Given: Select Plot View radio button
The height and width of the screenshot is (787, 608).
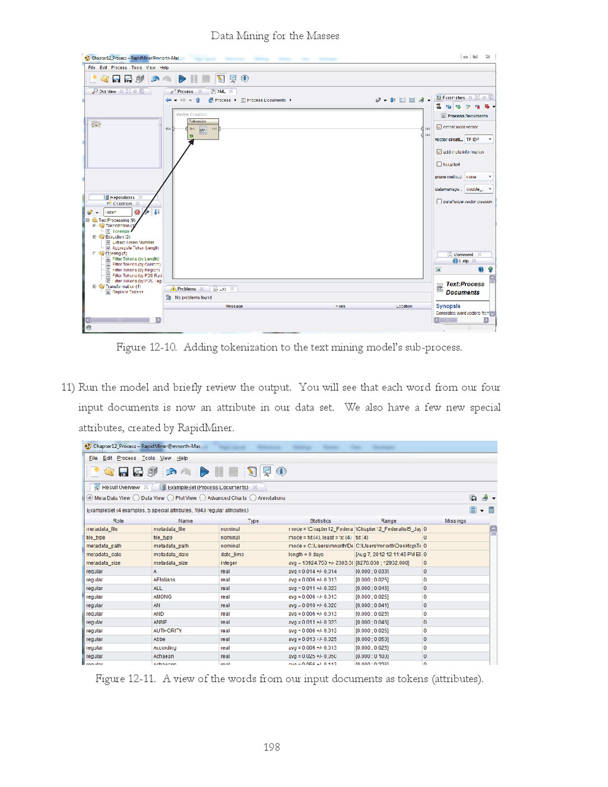Looking at the screenshot, I should click(x=170, y=498).
